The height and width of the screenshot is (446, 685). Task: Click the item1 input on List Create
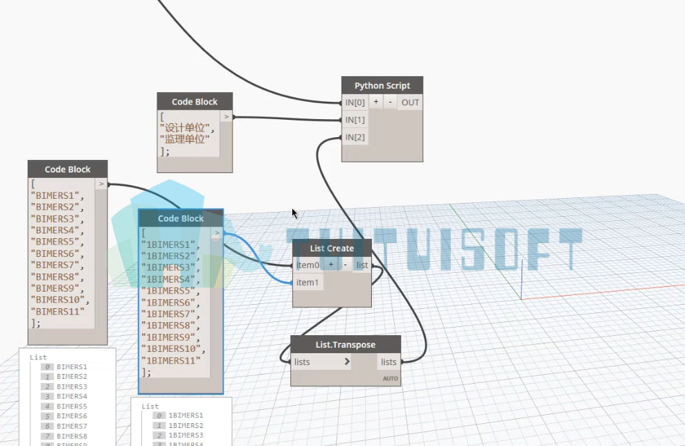[x=308, y=283]
